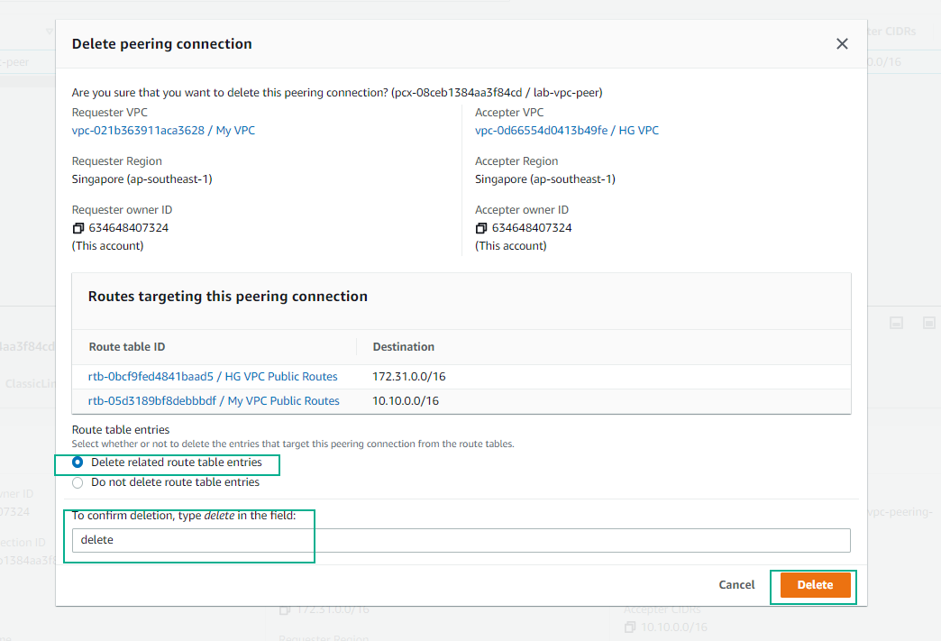Click the left split-panel size icon behind dialog

tap(896, 323)
